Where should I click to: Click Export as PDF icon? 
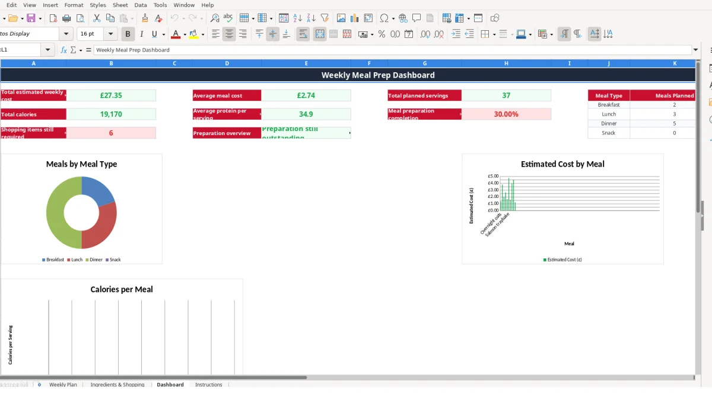coord(53,18)
